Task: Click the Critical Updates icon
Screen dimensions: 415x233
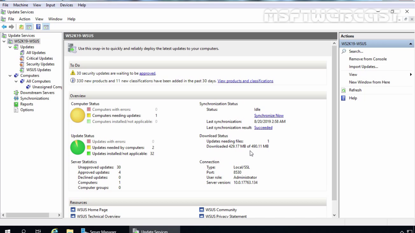Action: pyautogui.click(x=22, y=58)
